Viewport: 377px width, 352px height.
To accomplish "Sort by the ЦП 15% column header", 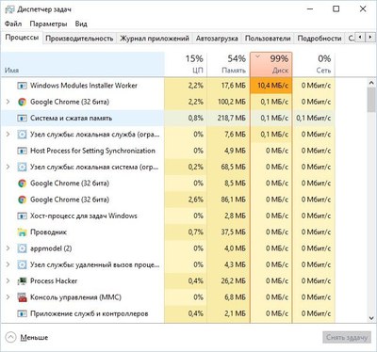I will pos(186,64).
